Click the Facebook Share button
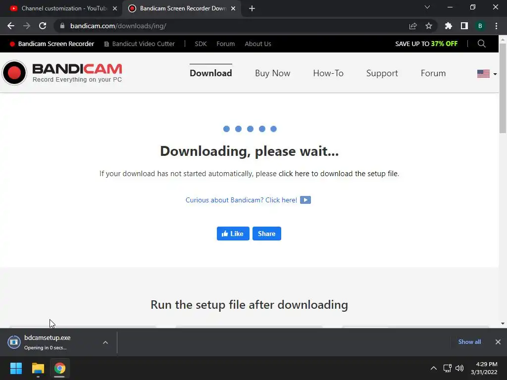 pyautogui.click(x=267, y=234)
